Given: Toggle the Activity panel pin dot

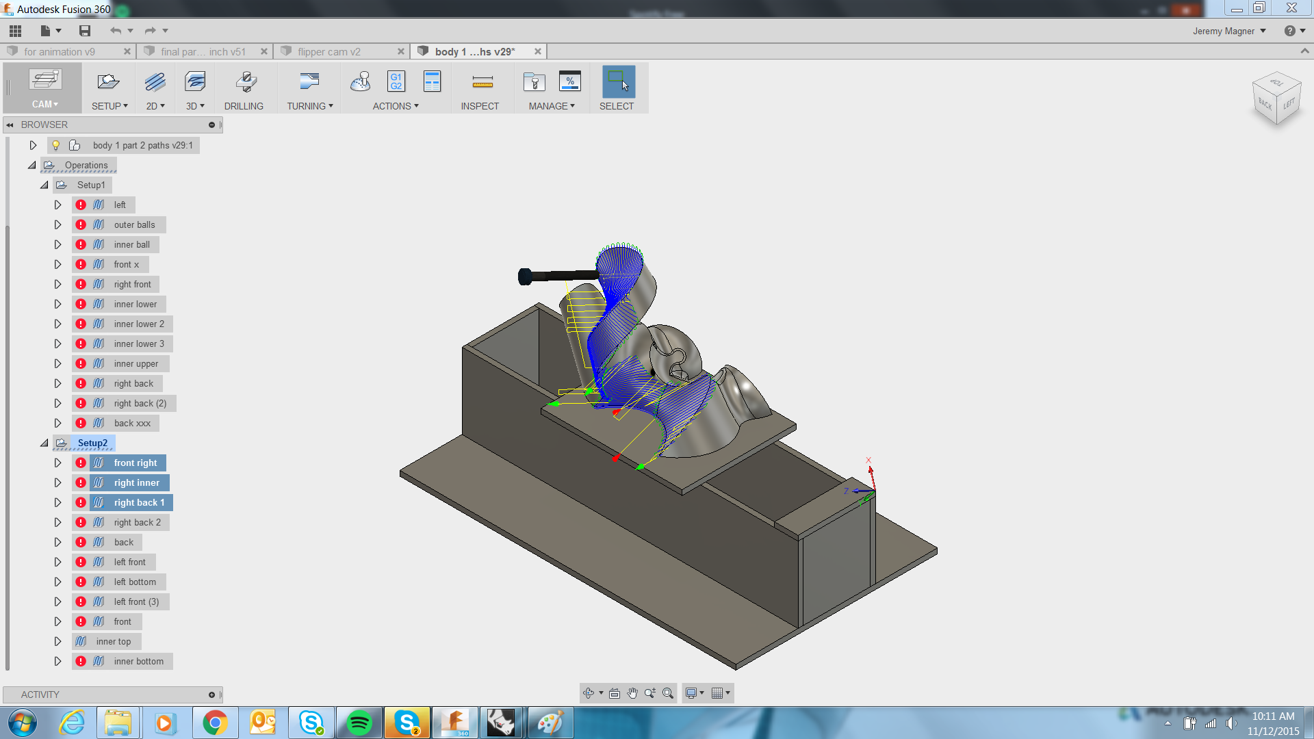Looking at the screenshot, I should (x=211, y=695).
